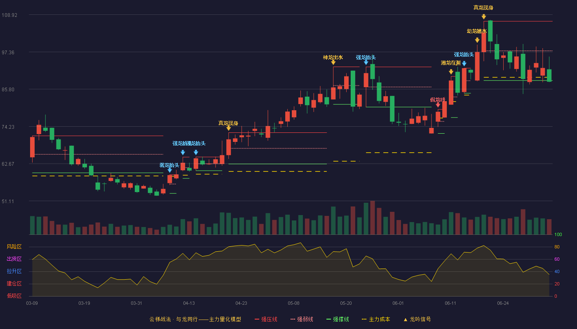
Task: Toggle the 主力成本 legend entry
Action: click(376, 319)
